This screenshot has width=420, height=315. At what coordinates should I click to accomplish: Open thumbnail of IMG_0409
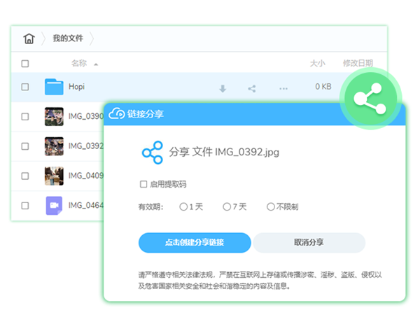pyautogui.click(x=54, y=176)
